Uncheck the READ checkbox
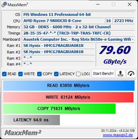Viewport: 138px width, 139px height. click(4, 74)
